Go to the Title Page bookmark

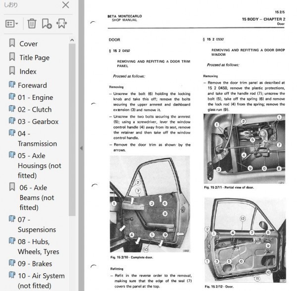tap(35, 58)
